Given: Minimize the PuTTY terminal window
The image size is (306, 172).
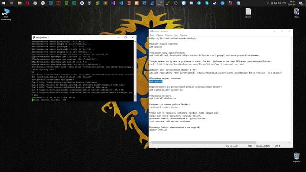Looking at the screenshot, I should 118,37.
